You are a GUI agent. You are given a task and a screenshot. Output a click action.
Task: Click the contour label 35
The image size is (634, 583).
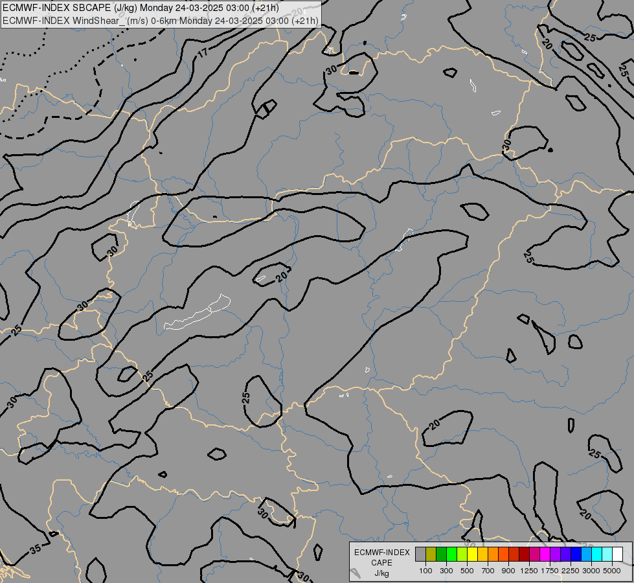[x=35, y=549]
